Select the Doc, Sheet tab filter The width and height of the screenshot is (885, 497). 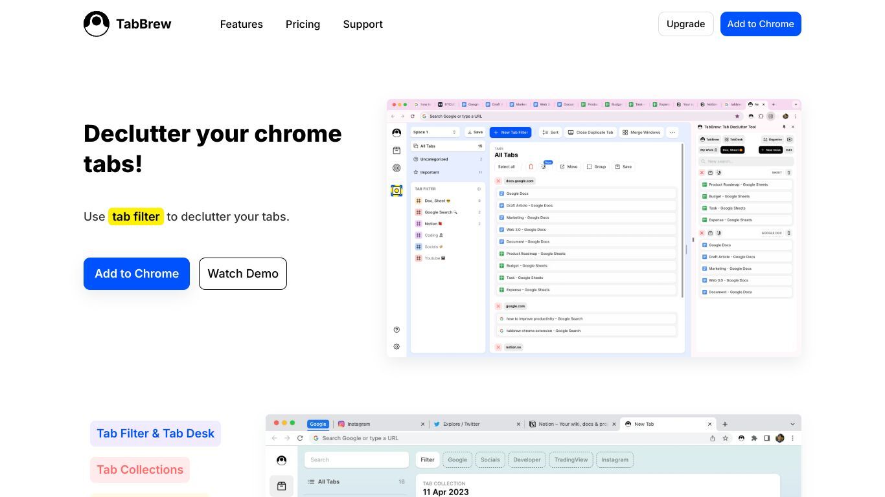[448, 201]
